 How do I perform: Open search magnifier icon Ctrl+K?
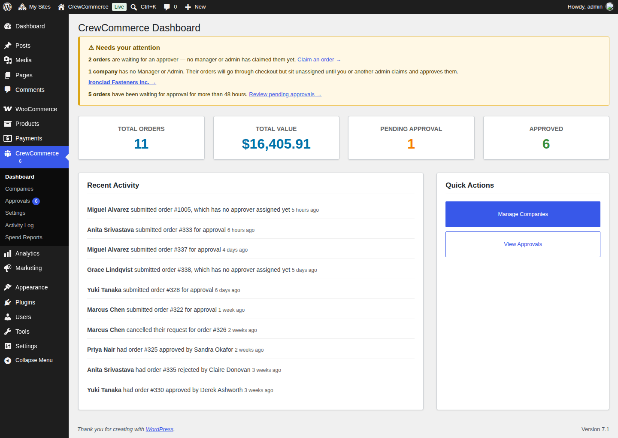[134, 7]
